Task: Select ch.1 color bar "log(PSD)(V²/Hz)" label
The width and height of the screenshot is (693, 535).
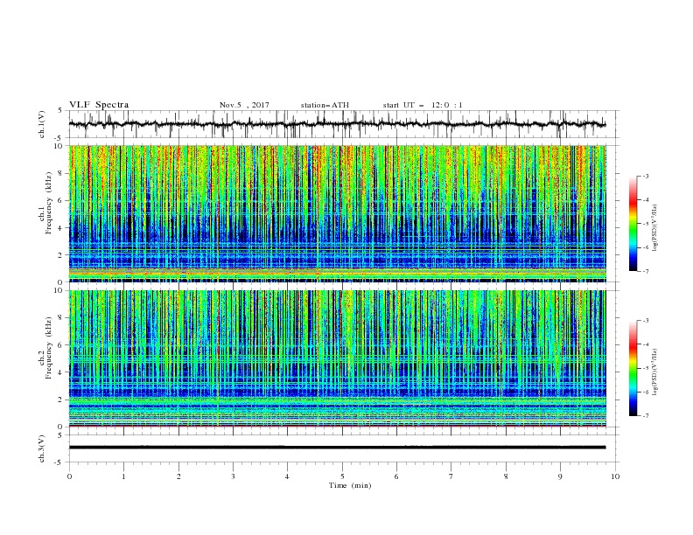Action: (x=655, y=228)
